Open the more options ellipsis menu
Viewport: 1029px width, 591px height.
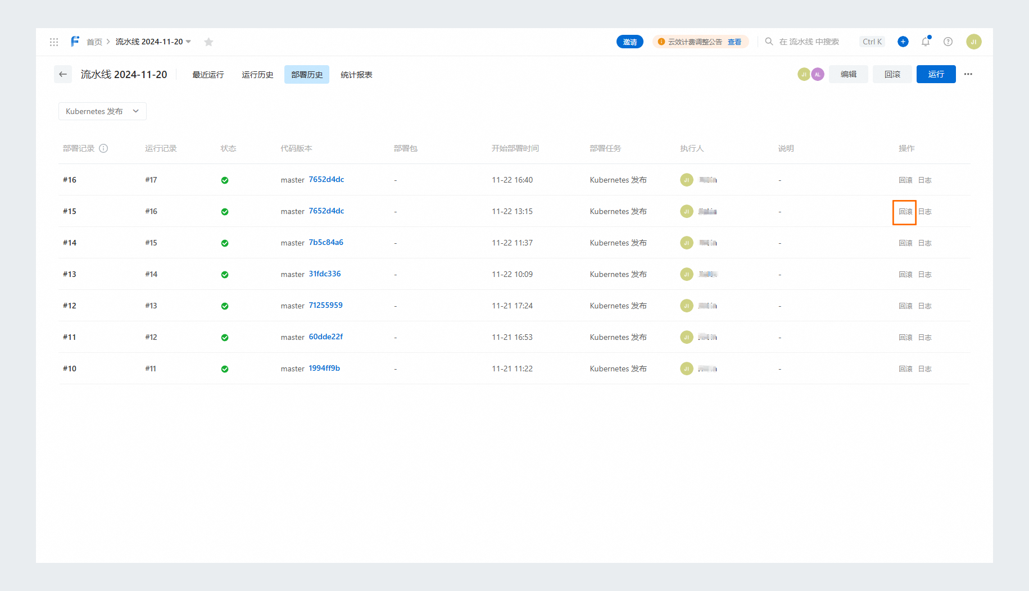[x=968, y=74]
